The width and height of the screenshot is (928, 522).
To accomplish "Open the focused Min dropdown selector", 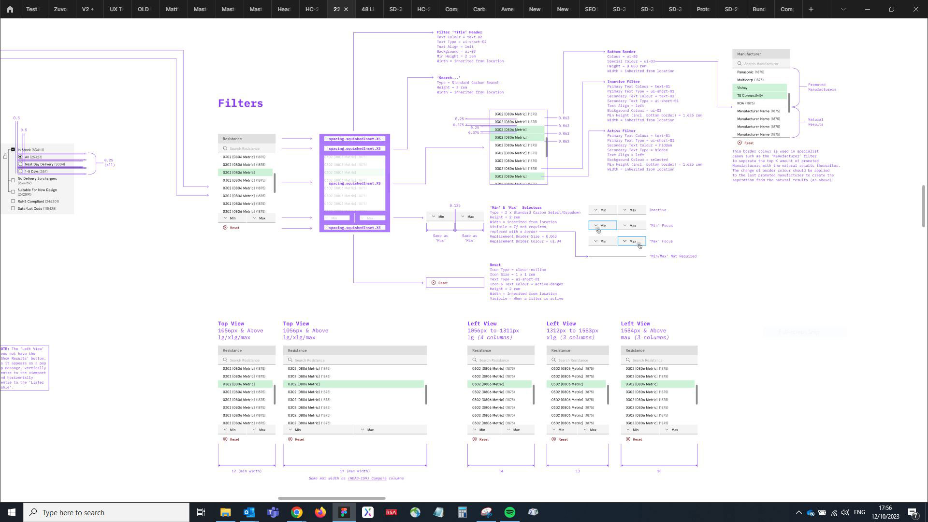I will pos(602,225).
